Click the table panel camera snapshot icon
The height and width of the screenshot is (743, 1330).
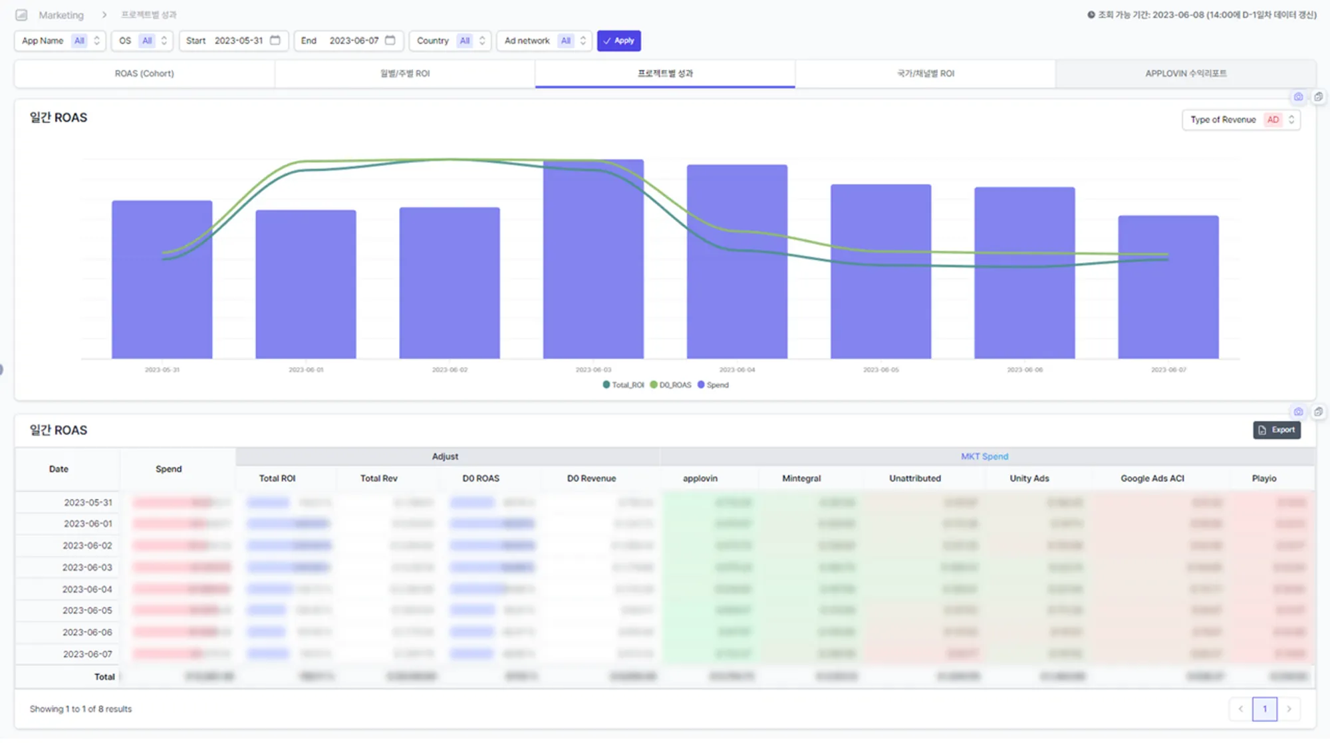coord(1298,412)
